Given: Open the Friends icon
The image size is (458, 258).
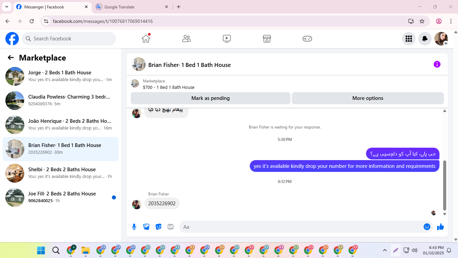Looking at the screenshot, I should tap(186, 39).
